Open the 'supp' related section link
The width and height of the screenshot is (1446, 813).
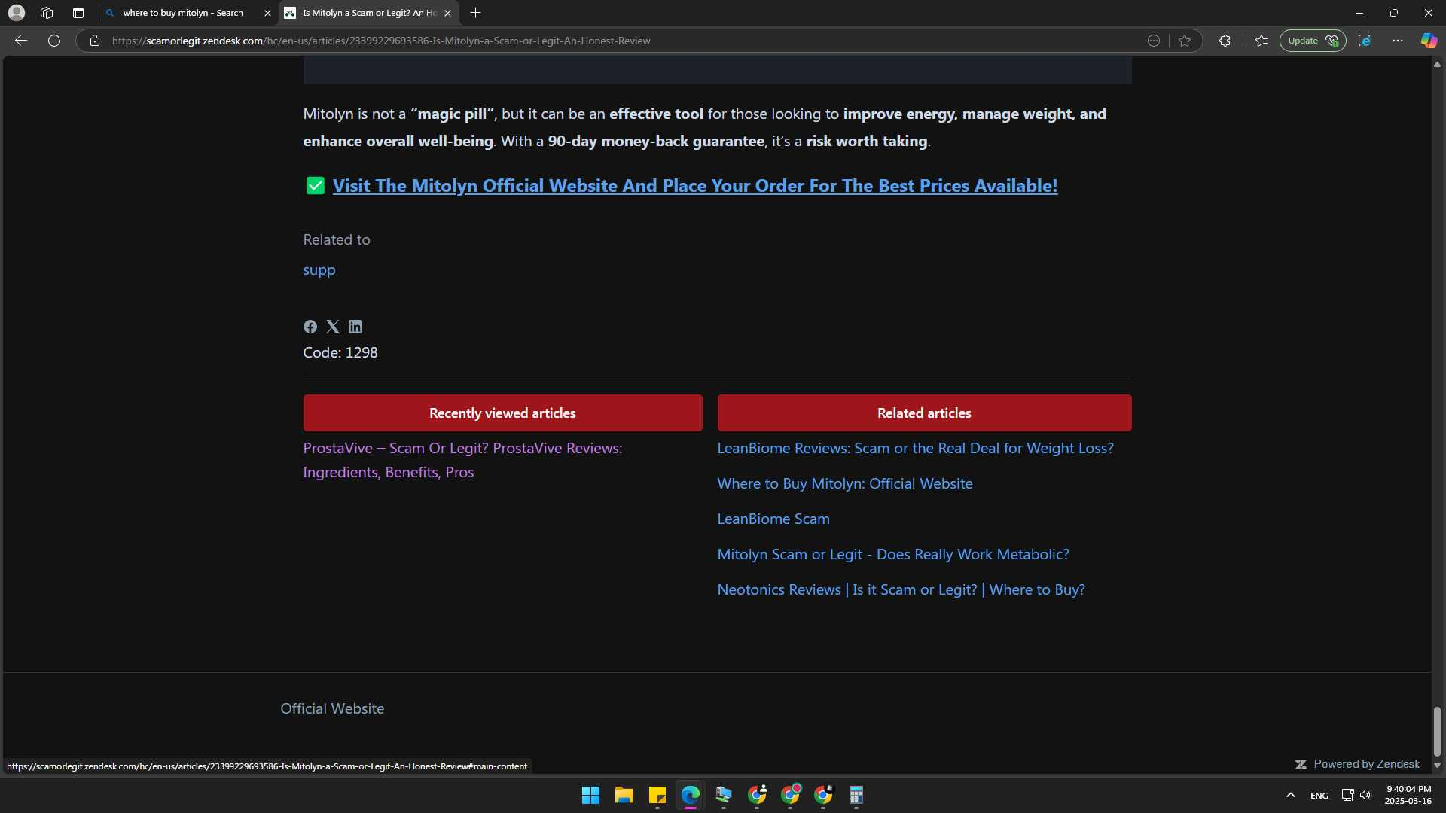tap(319, 269)
